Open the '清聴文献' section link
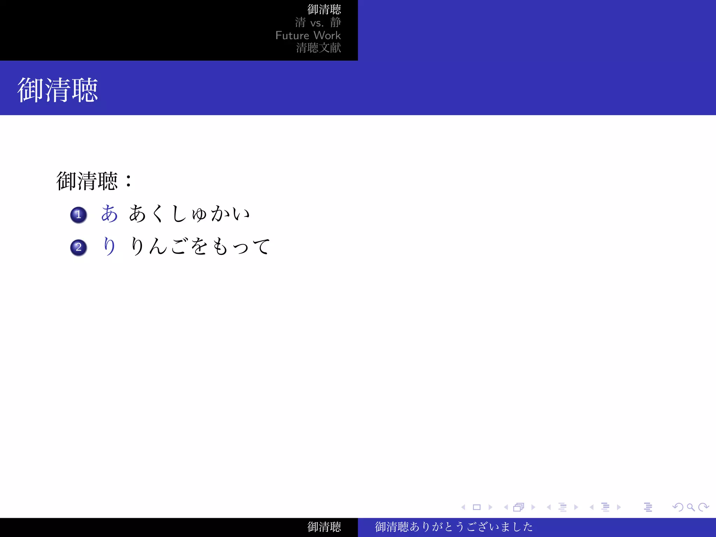716x537 pixels. (318, 48)
